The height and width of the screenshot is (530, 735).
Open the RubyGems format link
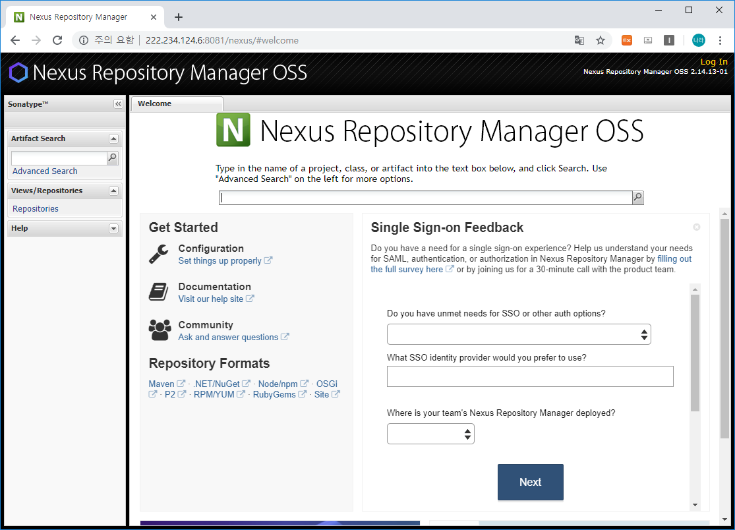pos(274,395)
